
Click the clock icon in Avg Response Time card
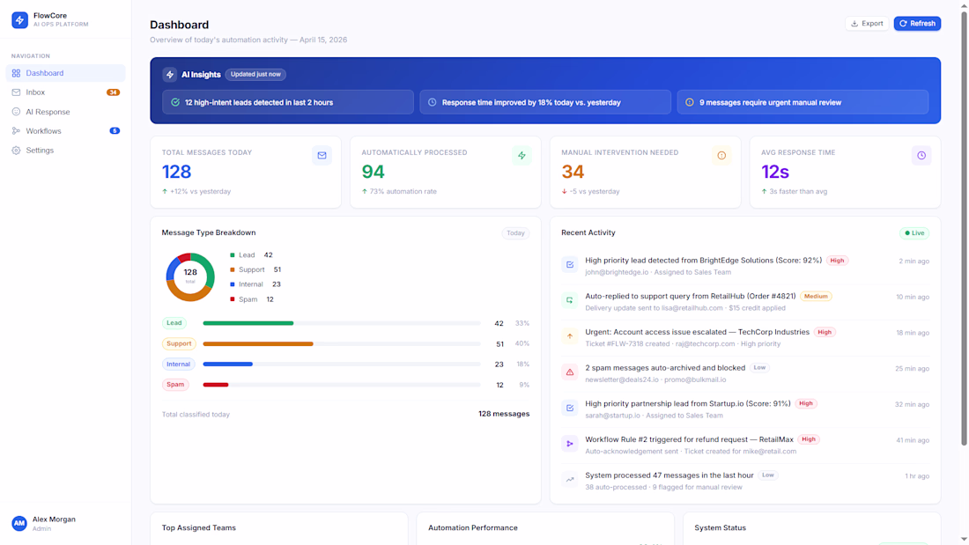click(921, 156)
